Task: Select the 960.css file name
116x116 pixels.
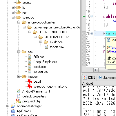Action: [x=39, y=57]
